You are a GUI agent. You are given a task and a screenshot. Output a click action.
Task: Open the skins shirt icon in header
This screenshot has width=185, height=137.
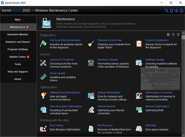click(x=171, y=11)
